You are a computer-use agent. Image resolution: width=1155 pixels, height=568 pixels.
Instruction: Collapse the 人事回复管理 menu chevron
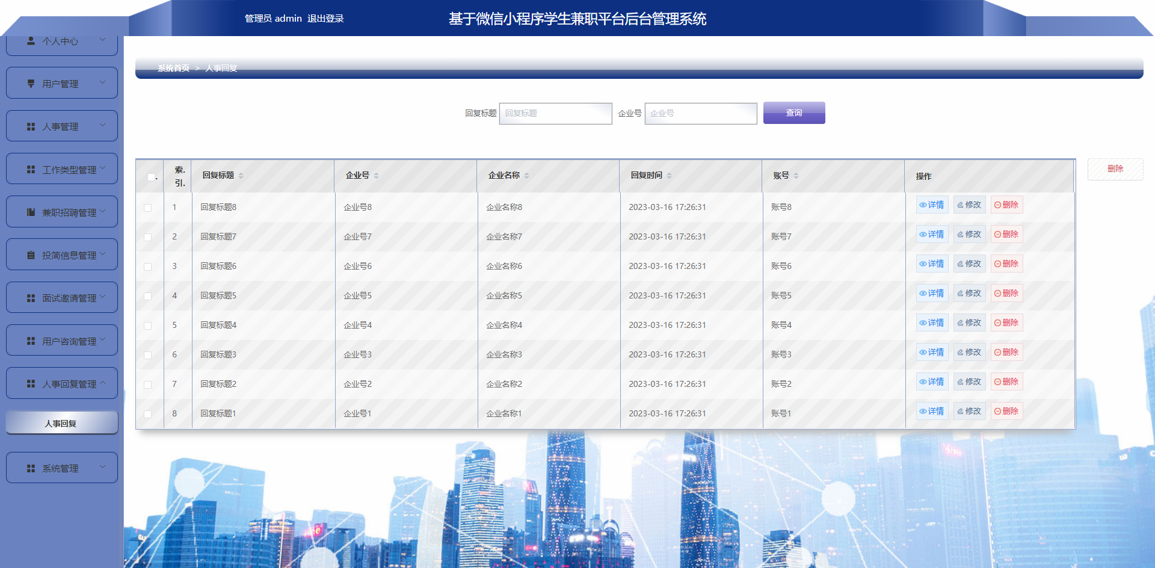tap(102, 383)
